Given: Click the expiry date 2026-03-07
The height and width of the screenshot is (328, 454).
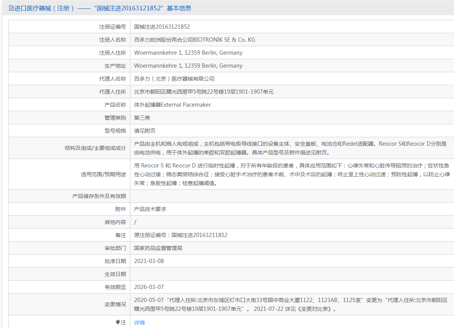Looking at the screenshot, I should click(149, 287).
